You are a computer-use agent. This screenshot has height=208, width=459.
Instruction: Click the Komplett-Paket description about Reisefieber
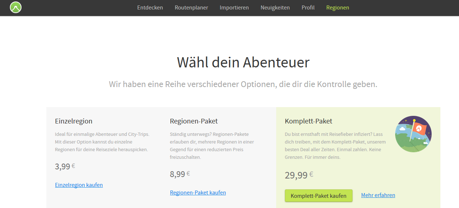click(335, 146)
